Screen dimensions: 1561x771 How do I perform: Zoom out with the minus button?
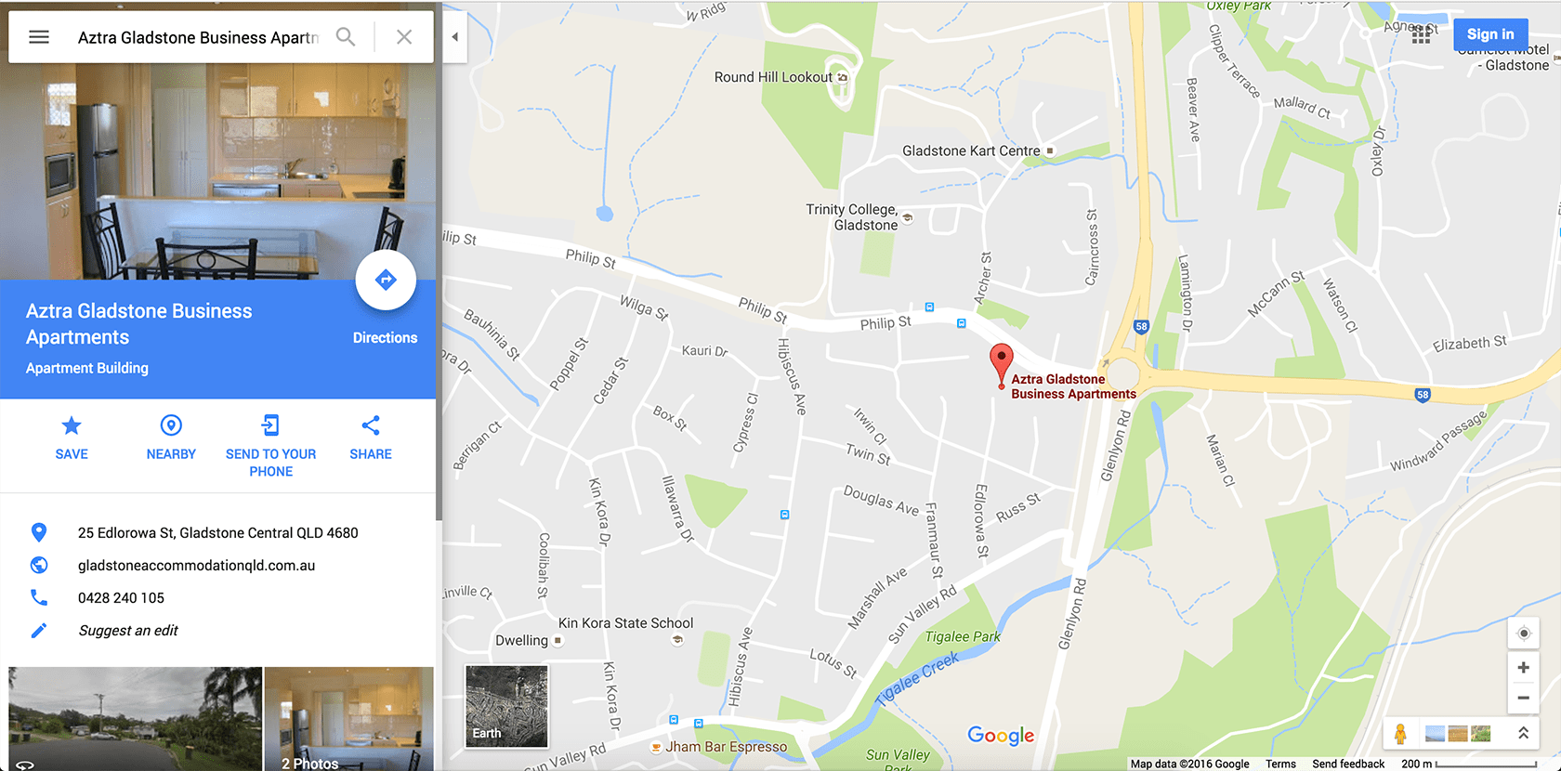coord(1524,698)
